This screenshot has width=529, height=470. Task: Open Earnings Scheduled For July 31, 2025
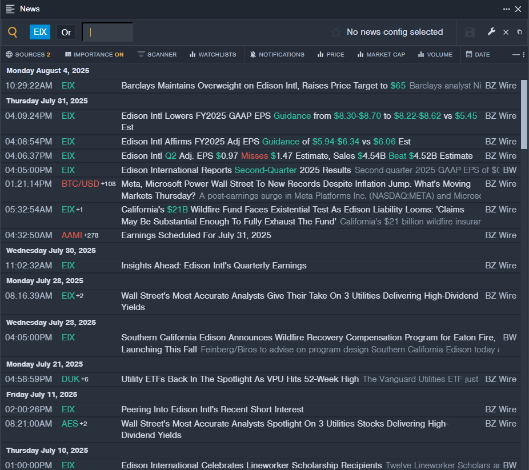click(196, 235)
